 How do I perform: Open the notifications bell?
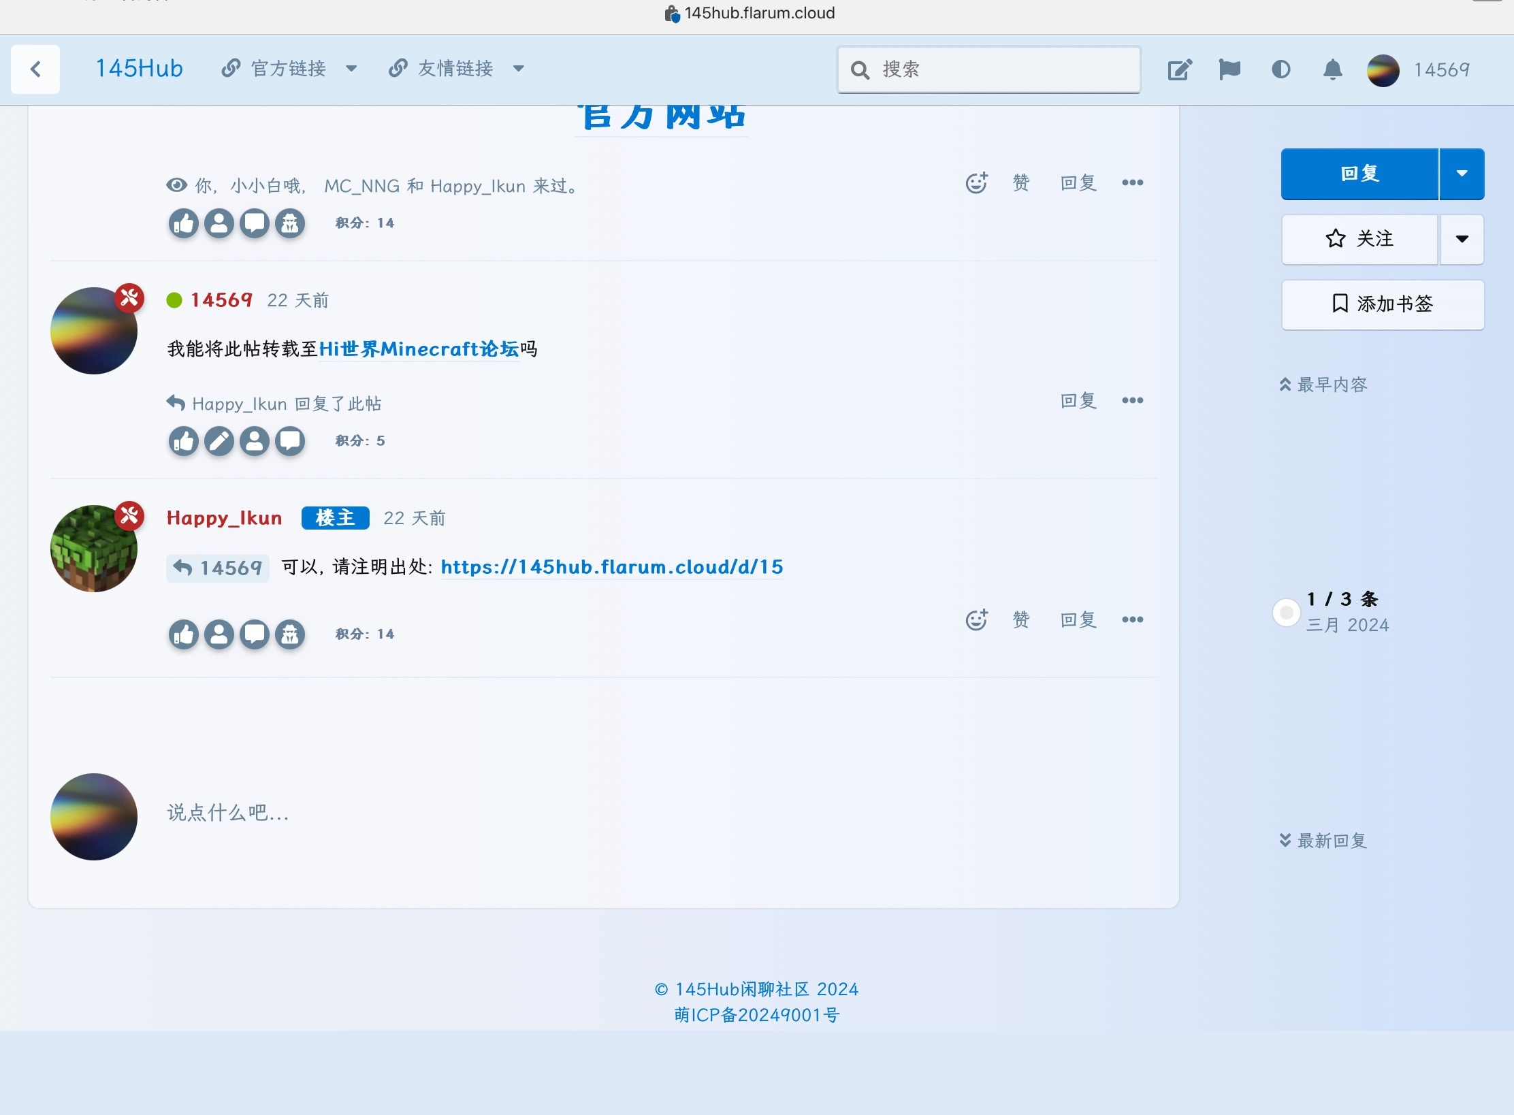(1332, 69)
